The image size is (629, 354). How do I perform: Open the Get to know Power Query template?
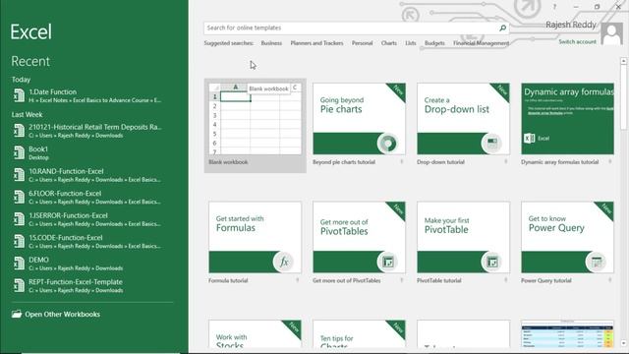click(568, 237)
